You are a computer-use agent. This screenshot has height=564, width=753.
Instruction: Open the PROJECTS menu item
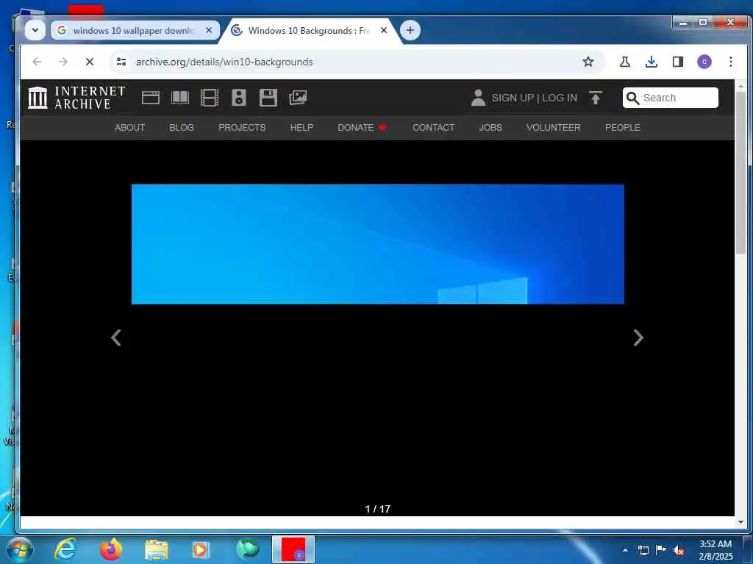242,128
